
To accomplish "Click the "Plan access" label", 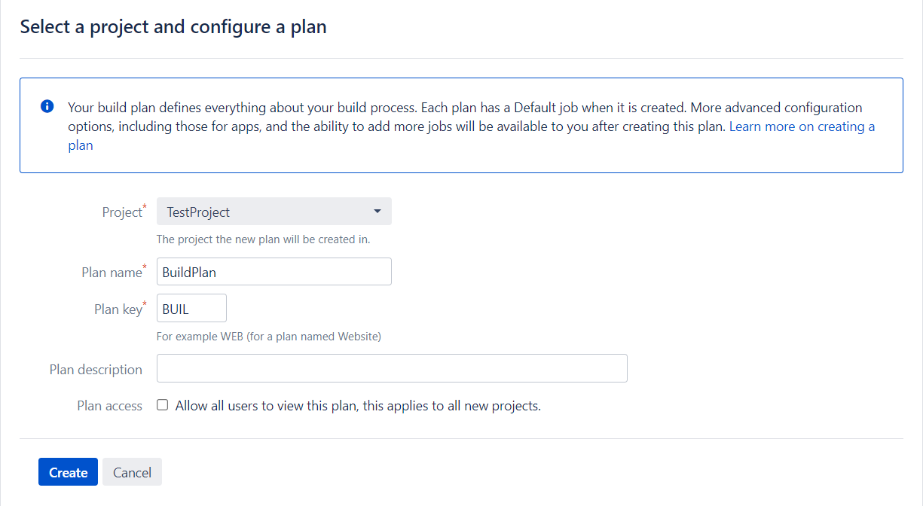I will 109,406.
